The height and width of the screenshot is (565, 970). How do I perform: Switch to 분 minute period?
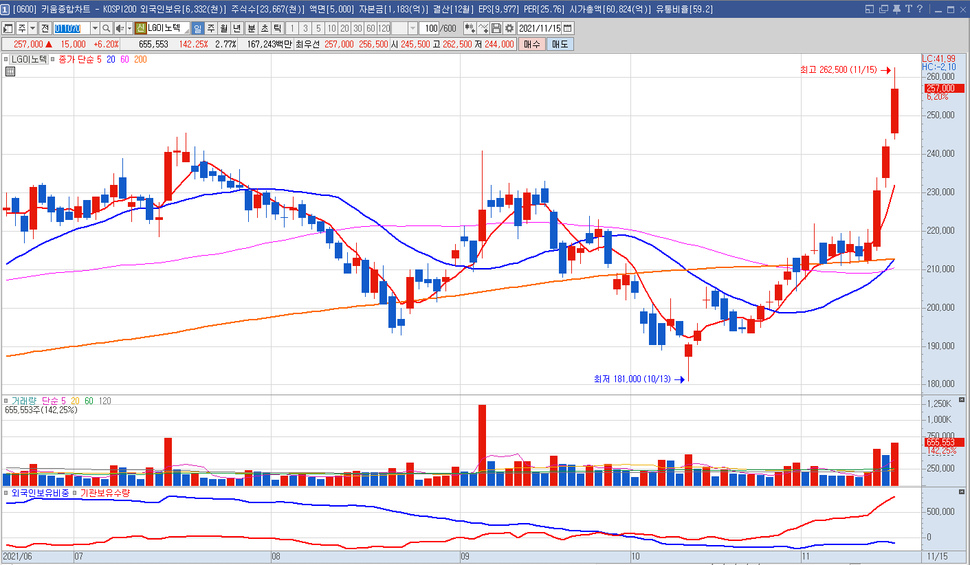click(252, 28)
